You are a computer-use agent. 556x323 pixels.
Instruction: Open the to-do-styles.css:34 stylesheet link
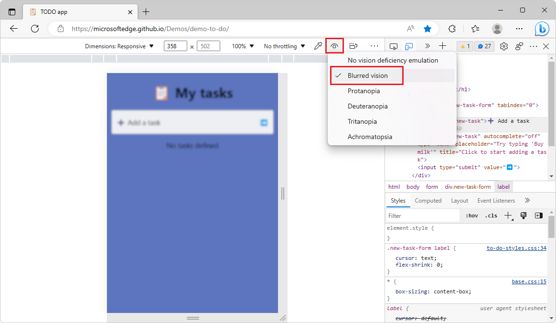coord(516,248)
